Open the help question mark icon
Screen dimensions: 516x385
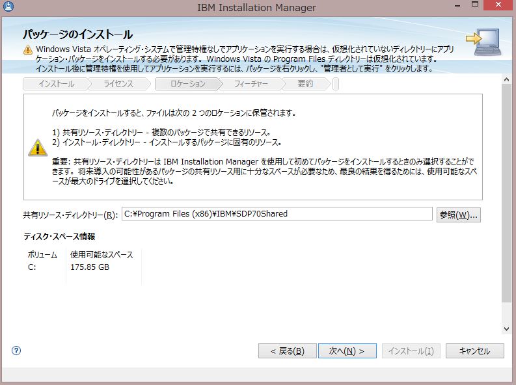coord(16,351)
